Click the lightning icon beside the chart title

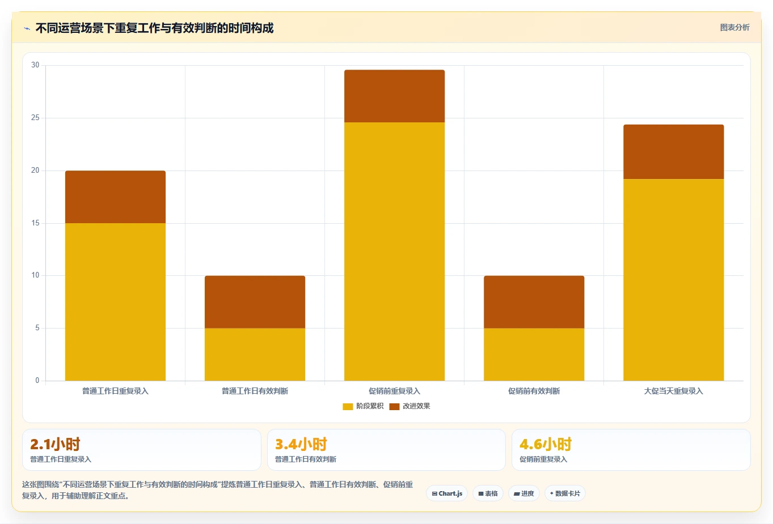coord(27,28)
